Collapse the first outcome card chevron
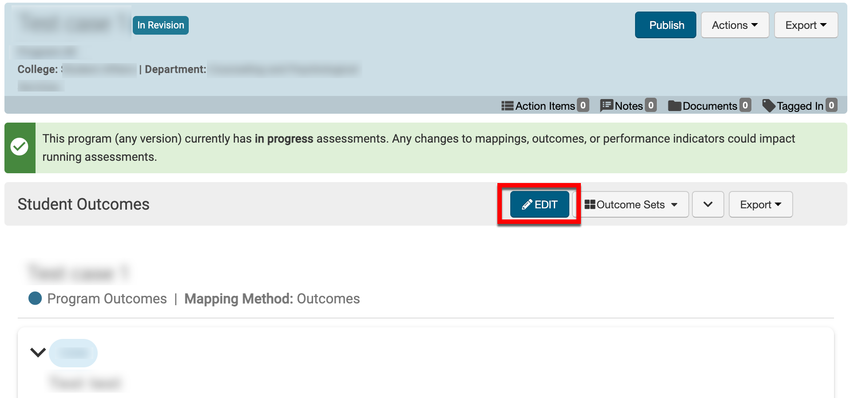850x398 pixels. point(38,353)
